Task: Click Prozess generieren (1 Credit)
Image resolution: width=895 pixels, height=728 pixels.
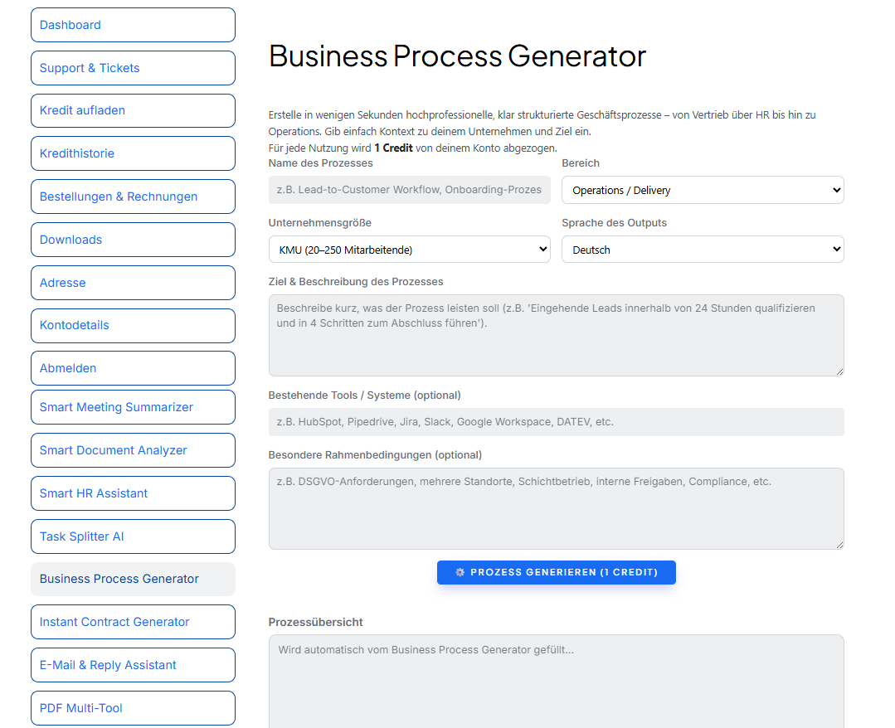Action: (x=556, y=572)
